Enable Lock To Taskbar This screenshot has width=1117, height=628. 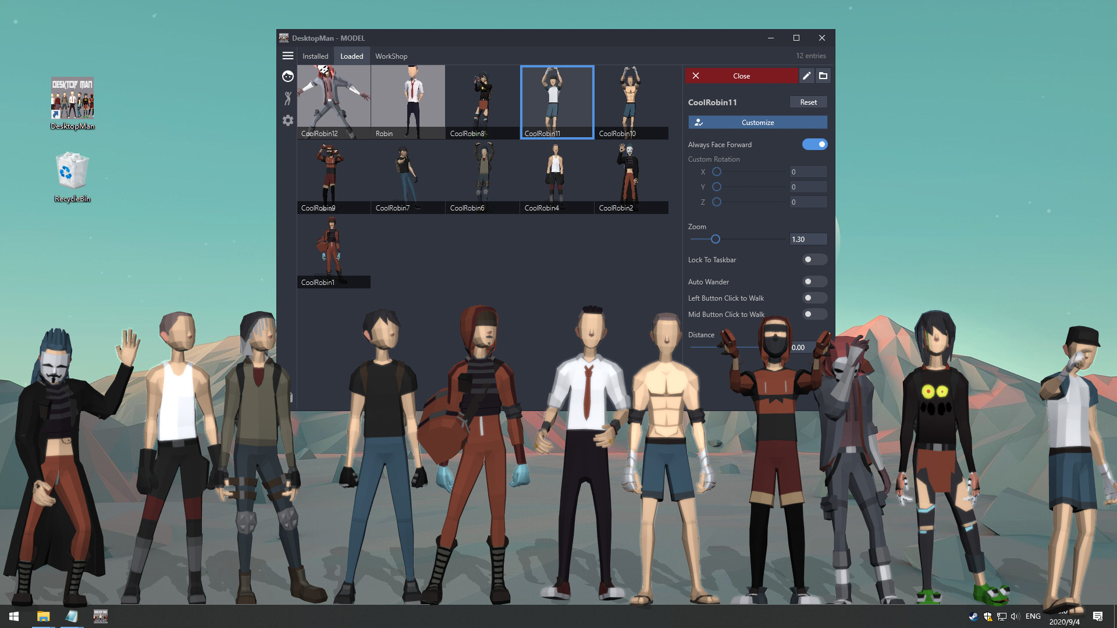(x=814, y=259)
